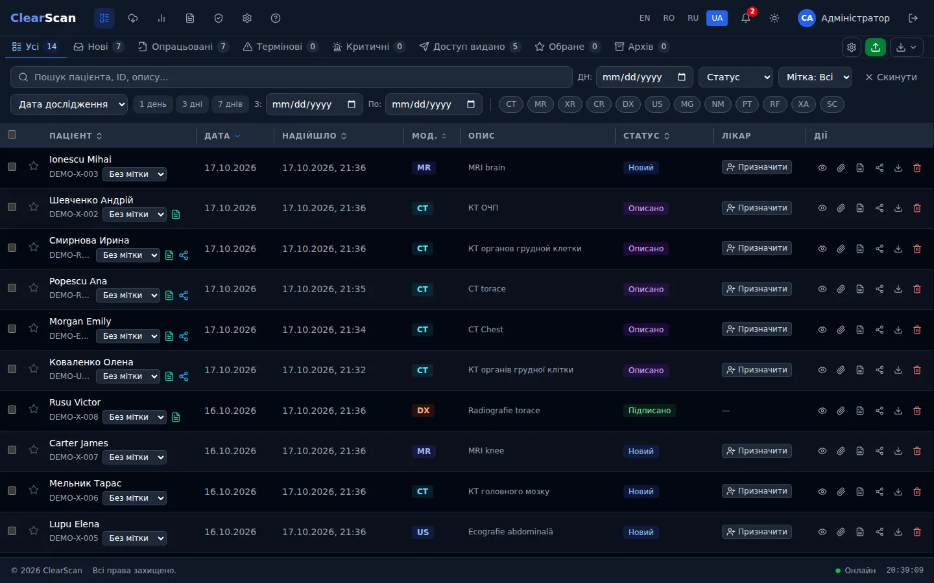
Task: Tick the checkbox for Ionescu Mihai
Action: click(x=12, y=166)
